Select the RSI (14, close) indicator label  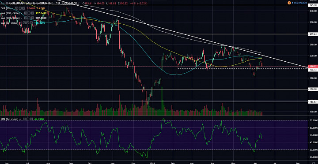coord(10,119)
